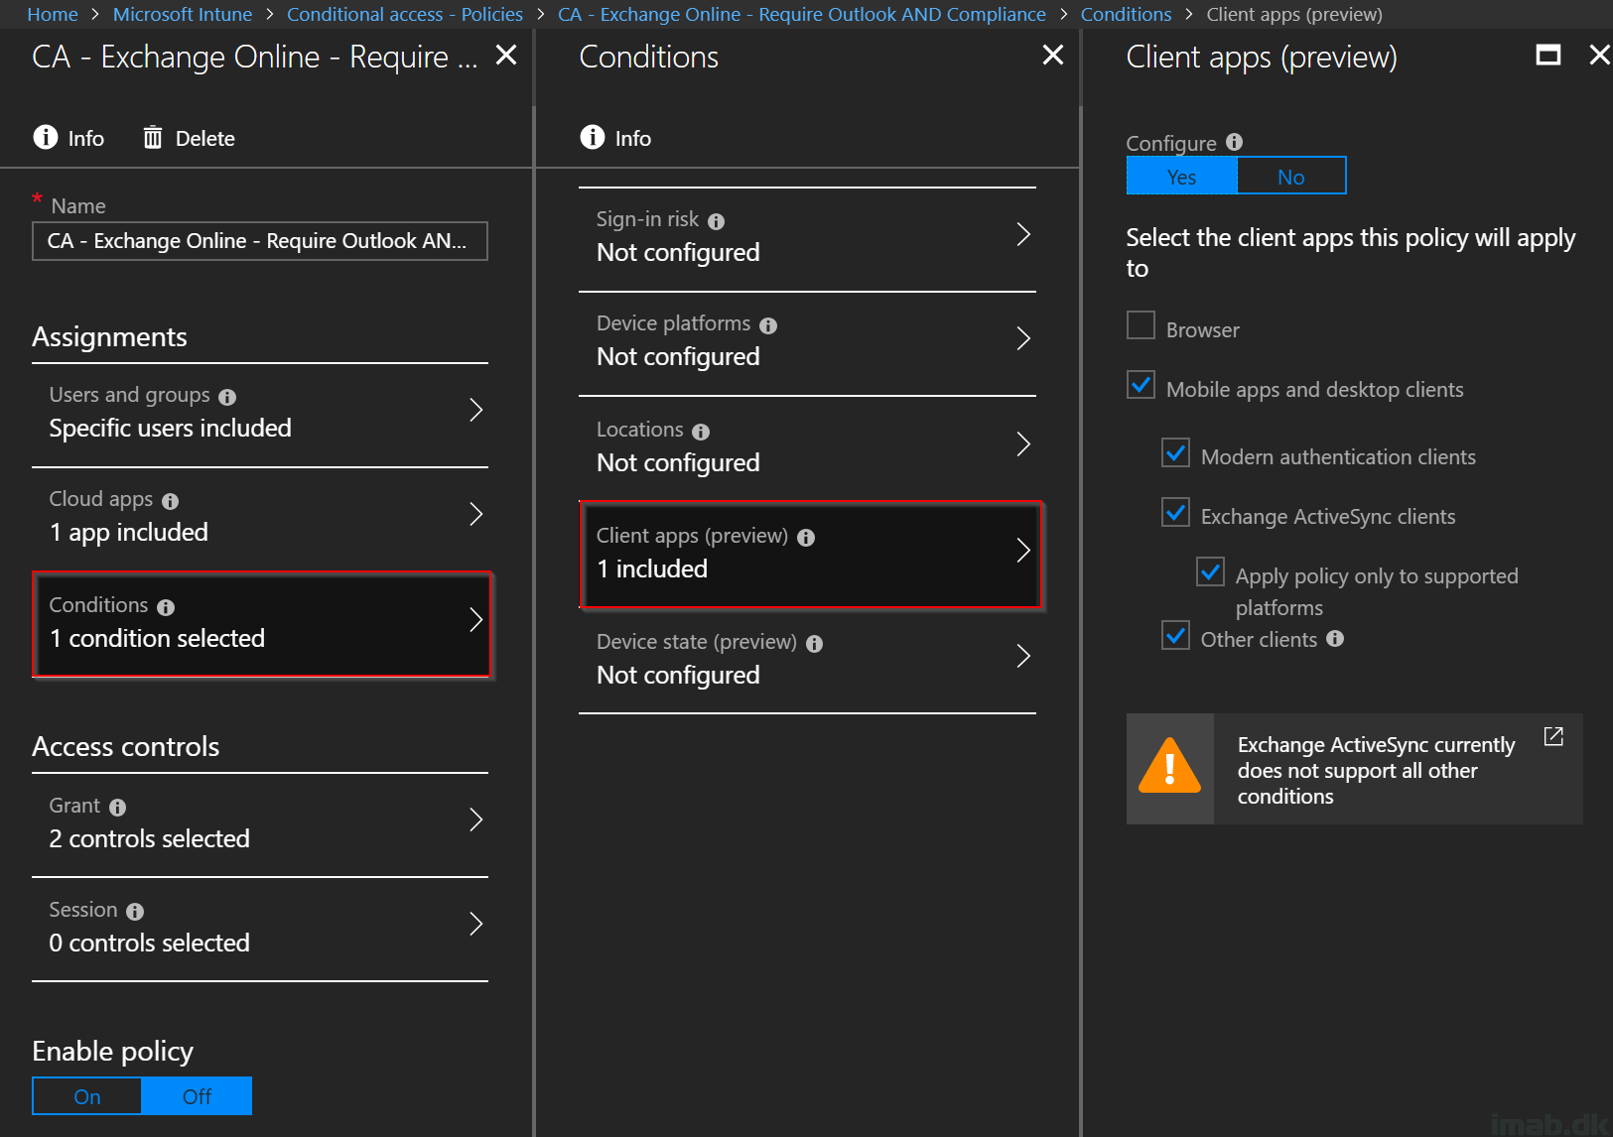This screenshot has height=1137, width=1613.
Task: Uncheck Exchange ActiveSync clients
Action: coord(1175,512)
